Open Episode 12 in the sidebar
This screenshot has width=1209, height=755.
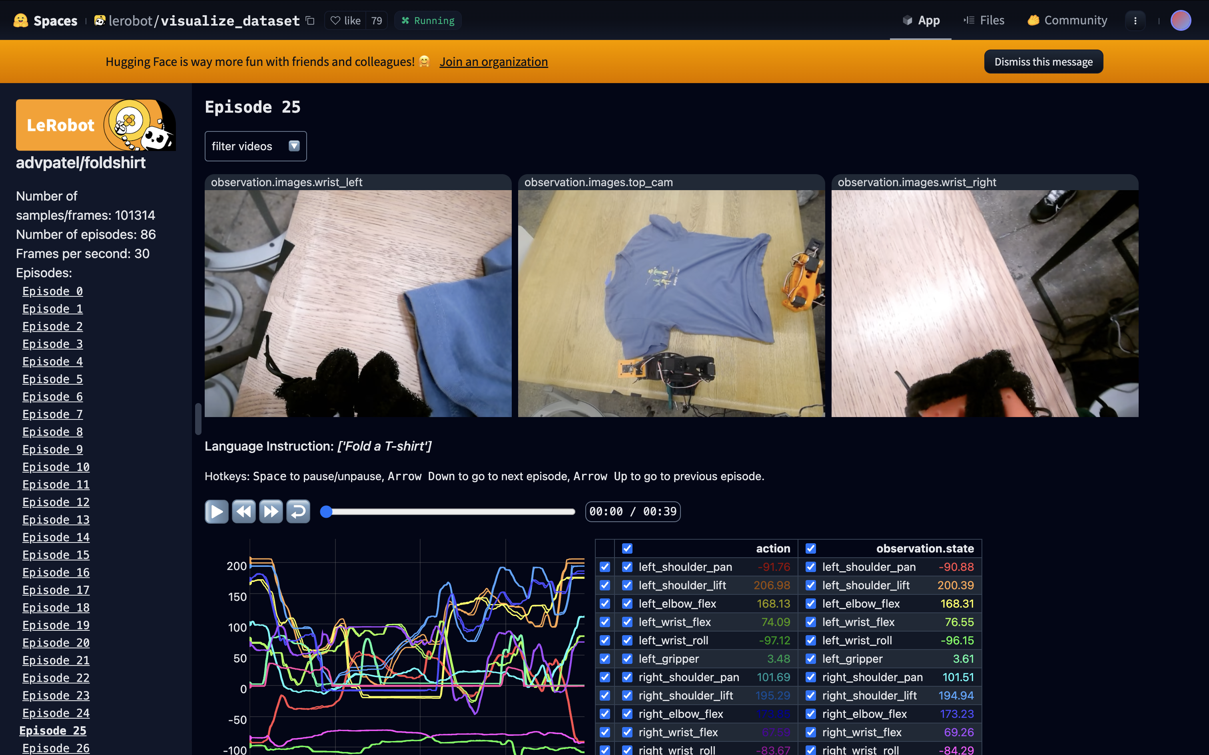pyautogui.click(x=56, y=502)
